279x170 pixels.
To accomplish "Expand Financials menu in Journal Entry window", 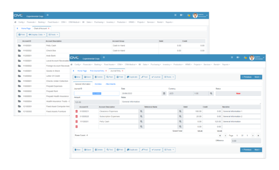I will [x=87, y=64].
